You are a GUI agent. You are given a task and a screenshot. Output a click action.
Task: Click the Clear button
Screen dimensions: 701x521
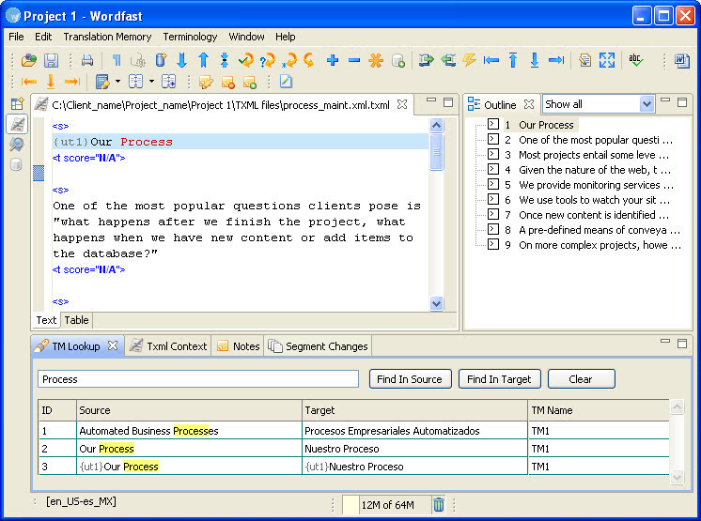click(x=581, y=379)
